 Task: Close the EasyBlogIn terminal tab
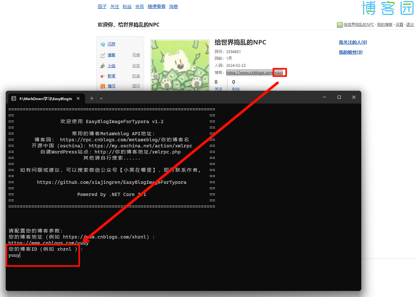click(78, 98)
